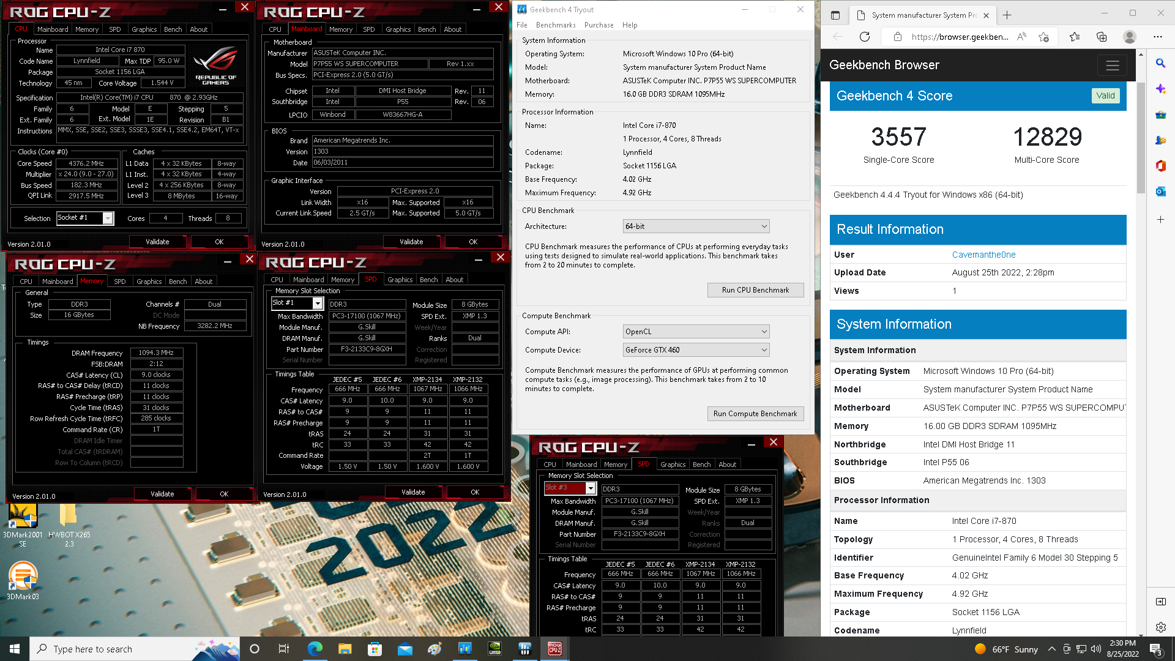
Task: Open Task View on the taskbar
Action: pos(283,649)
